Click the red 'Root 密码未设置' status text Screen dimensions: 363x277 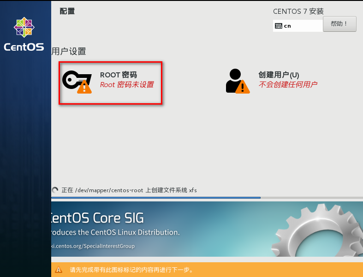[x=127, y=85]
